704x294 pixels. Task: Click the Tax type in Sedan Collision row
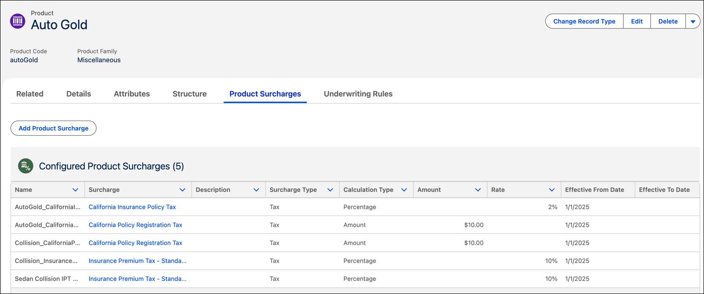(274, 279)
